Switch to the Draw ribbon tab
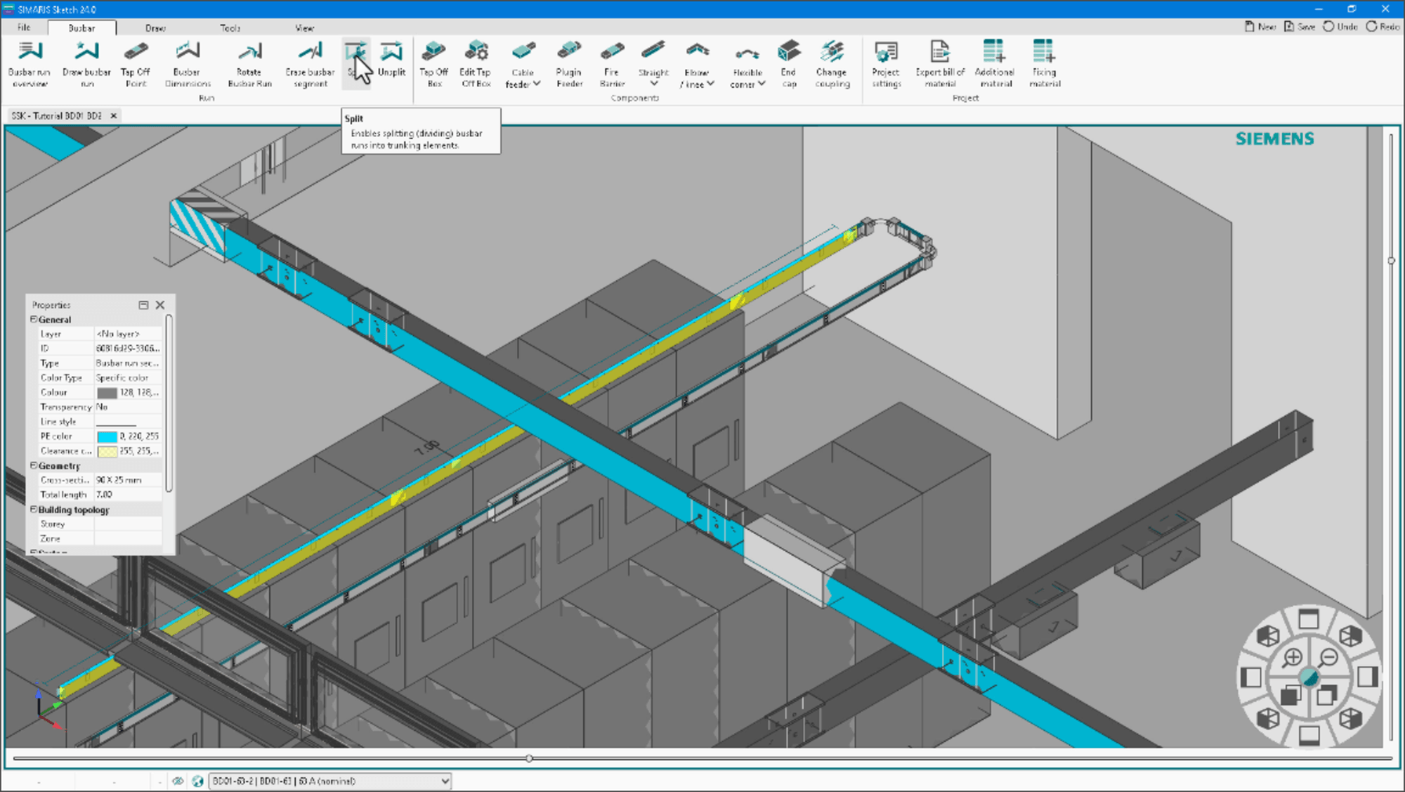1405x792 pixels. click(x=155, y=27)
